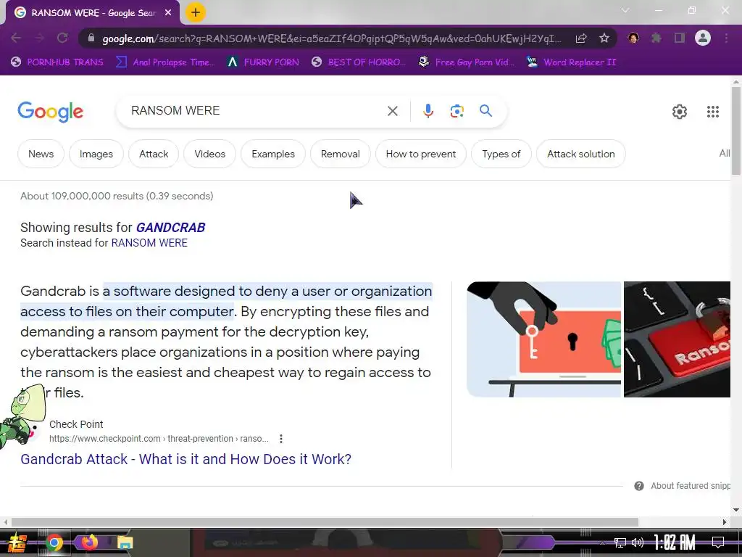Clear the search query with X

[392, 111]
